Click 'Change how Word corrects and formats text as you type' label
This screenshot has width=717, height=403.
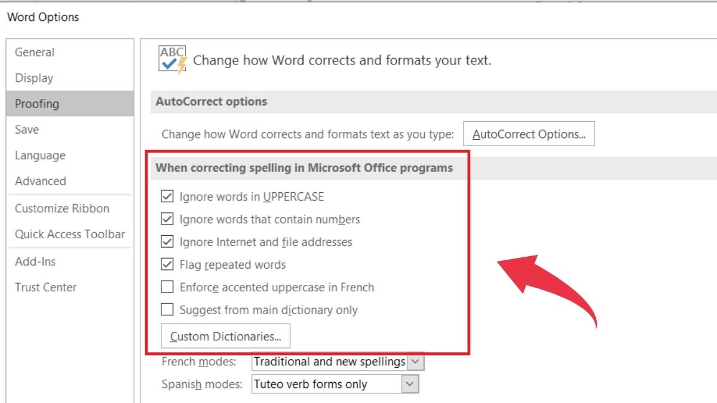pyautogui.click(x=308, y=135)
